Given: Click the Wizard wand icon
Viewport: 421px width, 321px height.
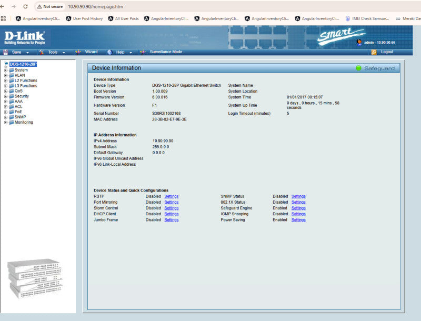Looking at the screenshot, I should (x=78, y=52).
